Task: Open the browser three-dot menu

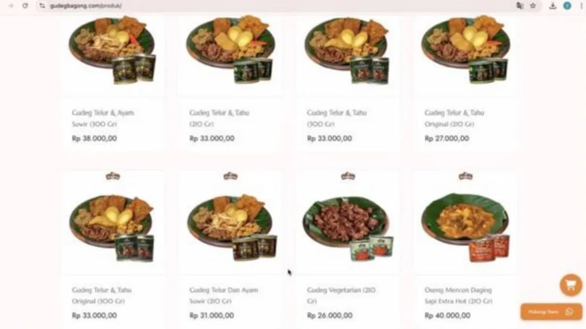Action: [x=581, y=6]
